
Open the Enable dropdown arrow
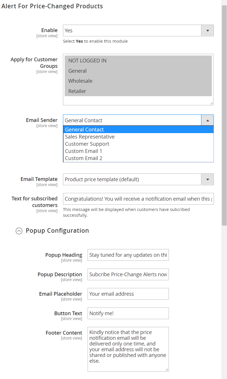[208, 31]
